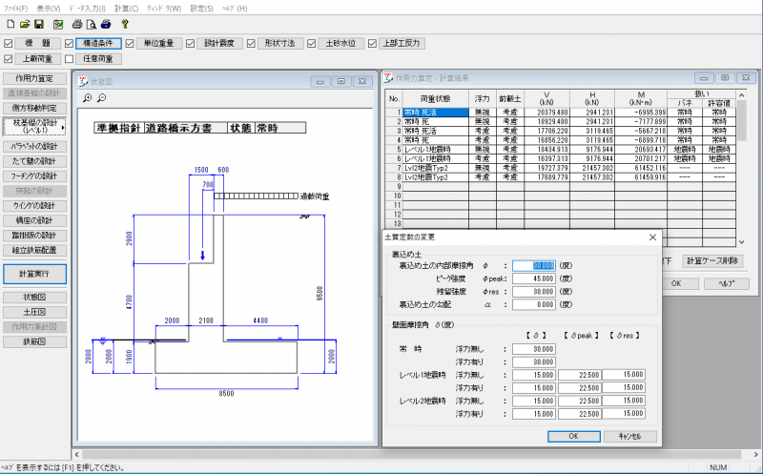
Task: Click the 鉄筋図 sidebar button
Action: click(34, 342)
